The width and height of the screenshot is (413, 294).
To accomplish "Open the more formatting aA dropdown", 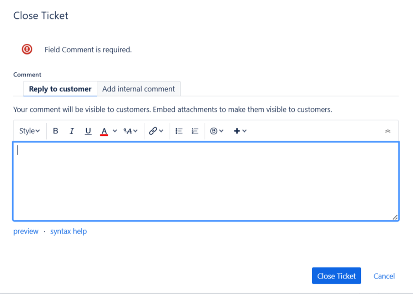I will pyautogui.click(x=131, y=131).
